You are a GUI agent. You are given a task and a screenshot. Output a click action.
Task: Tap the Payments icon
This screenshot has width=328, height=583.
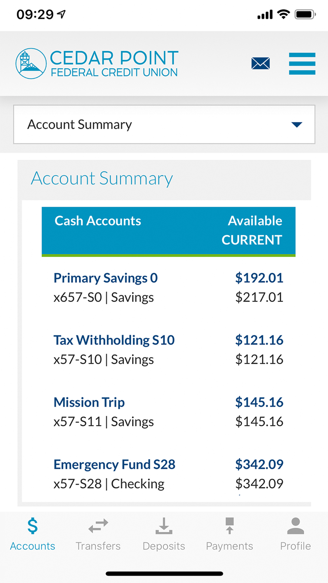click(230, 526)
